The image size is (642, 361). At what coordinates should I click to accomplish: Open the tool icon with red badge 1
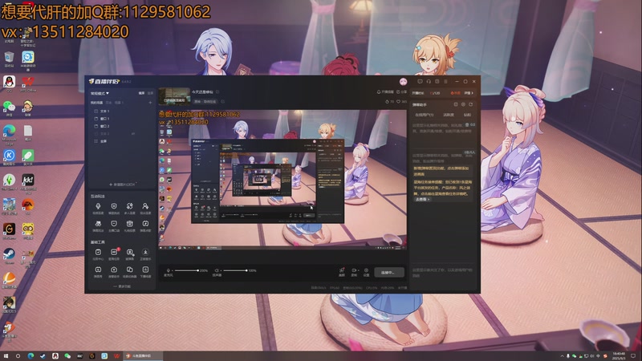tap(114, 254)
